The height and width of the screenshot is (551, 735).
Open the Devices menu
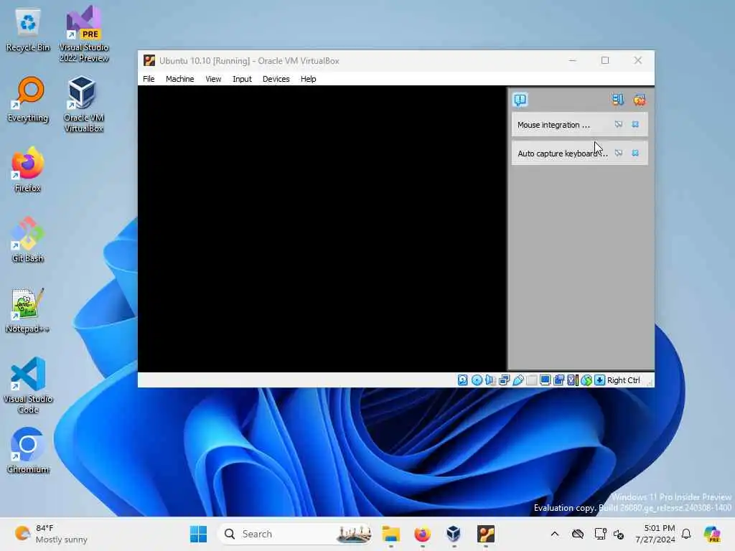(276, 79)
